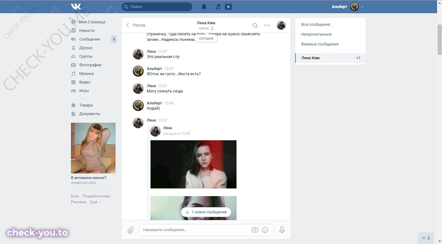Click Альберт name on 15:48 message
This screenshot has width=442, height=244.
(155, 103)
